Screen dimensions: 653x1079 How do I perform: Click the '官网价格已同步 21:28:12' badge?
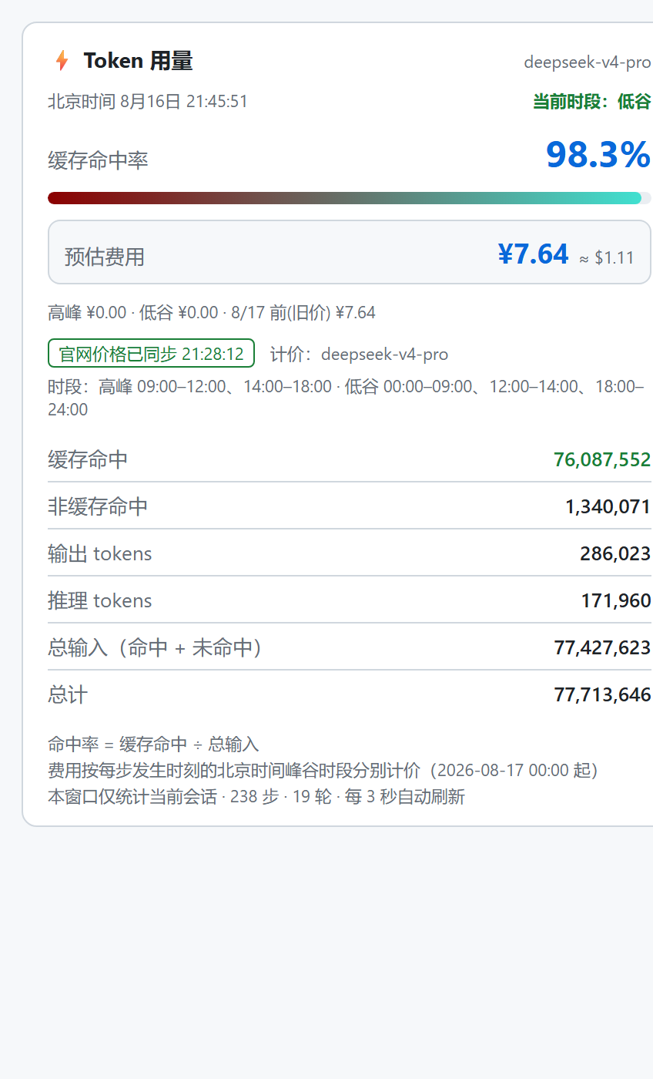coord(151,354)
